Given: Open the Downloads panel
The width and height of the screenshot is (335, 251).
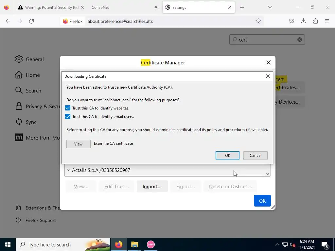Looking at the screenshot, I should pos(303,21).
